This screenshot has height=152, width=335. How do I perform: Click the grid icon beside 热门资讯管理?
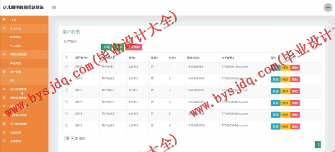4,89
